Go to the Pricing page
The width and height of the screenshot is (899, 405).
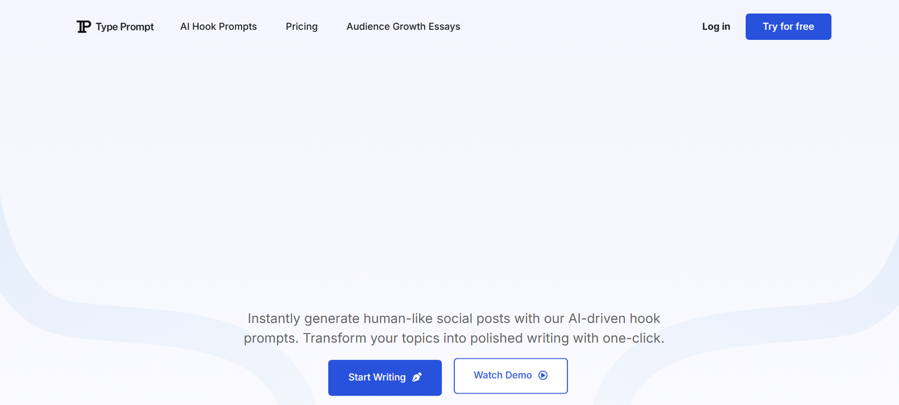click(301, 26)
